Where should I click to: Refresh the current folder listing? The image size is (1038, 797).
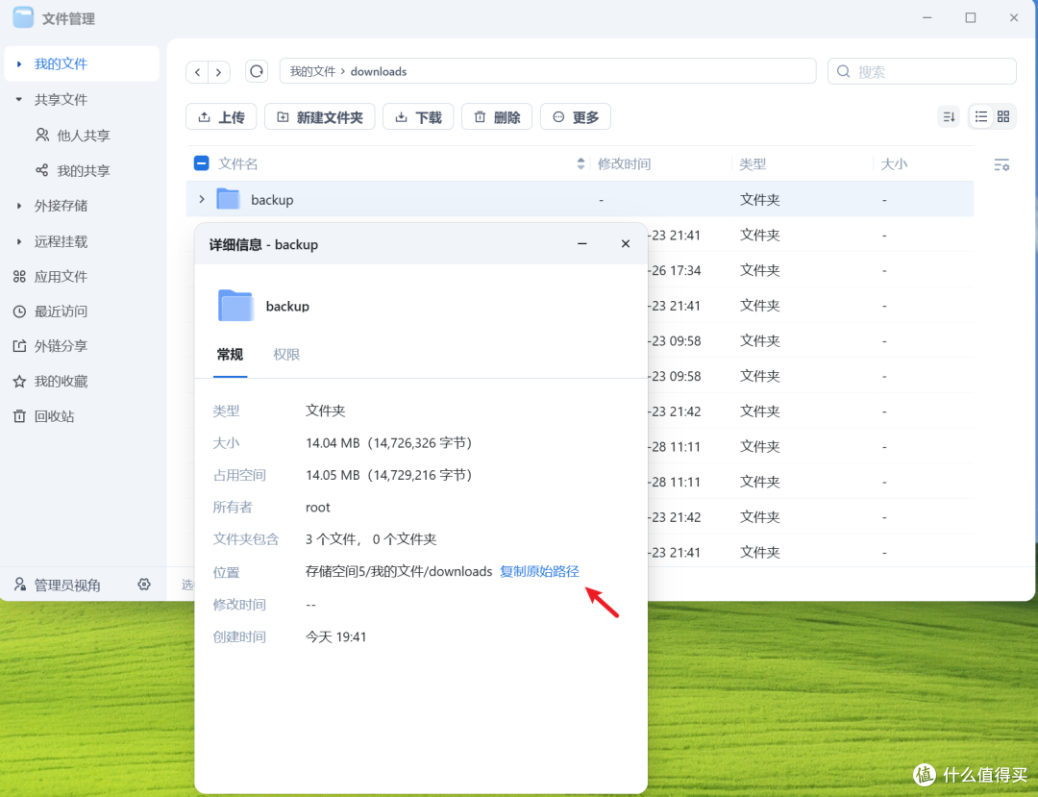pyautogui.click(x=257, y=71)
